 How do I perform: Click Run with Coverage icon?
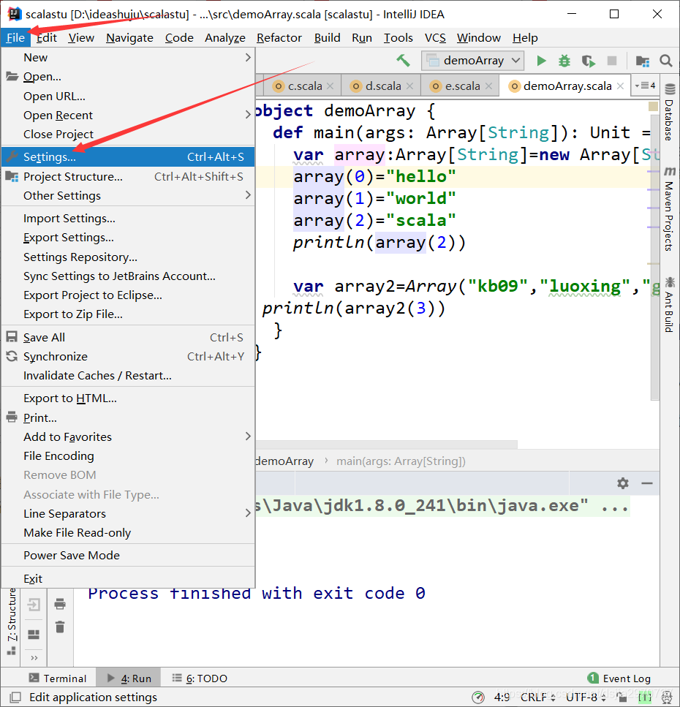588,61
